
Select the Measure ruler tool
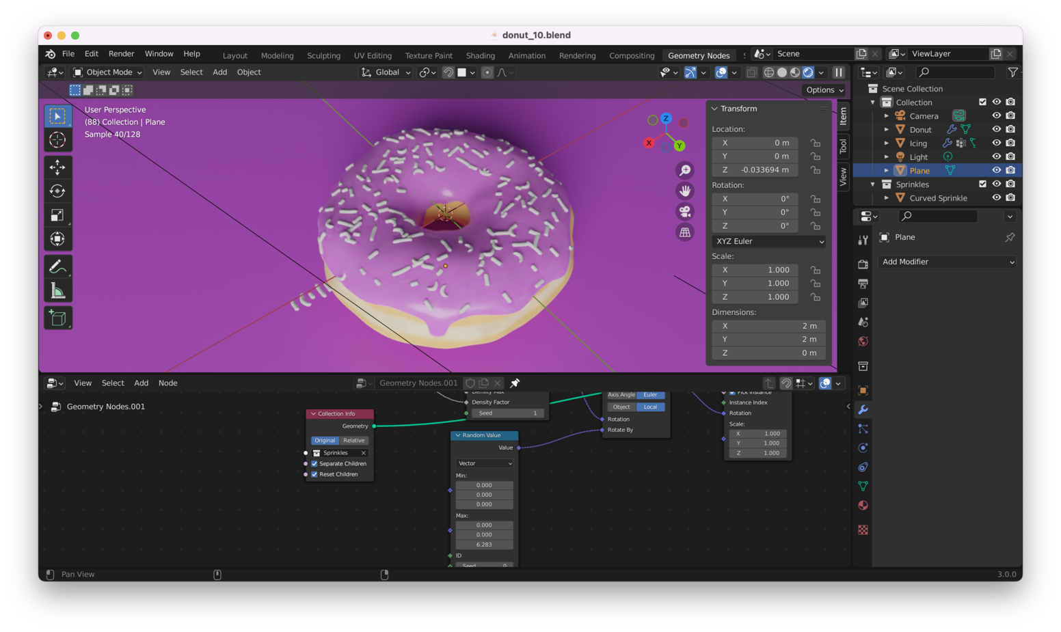(58, 292)
